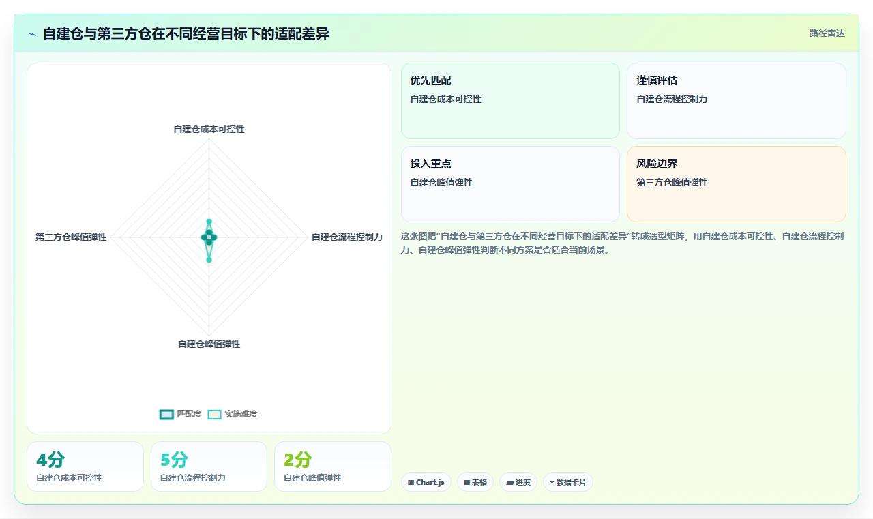873x519 pixels.
Task: Click the page title 自建仓与第三方仓 heading
Action: pos(186,33)
